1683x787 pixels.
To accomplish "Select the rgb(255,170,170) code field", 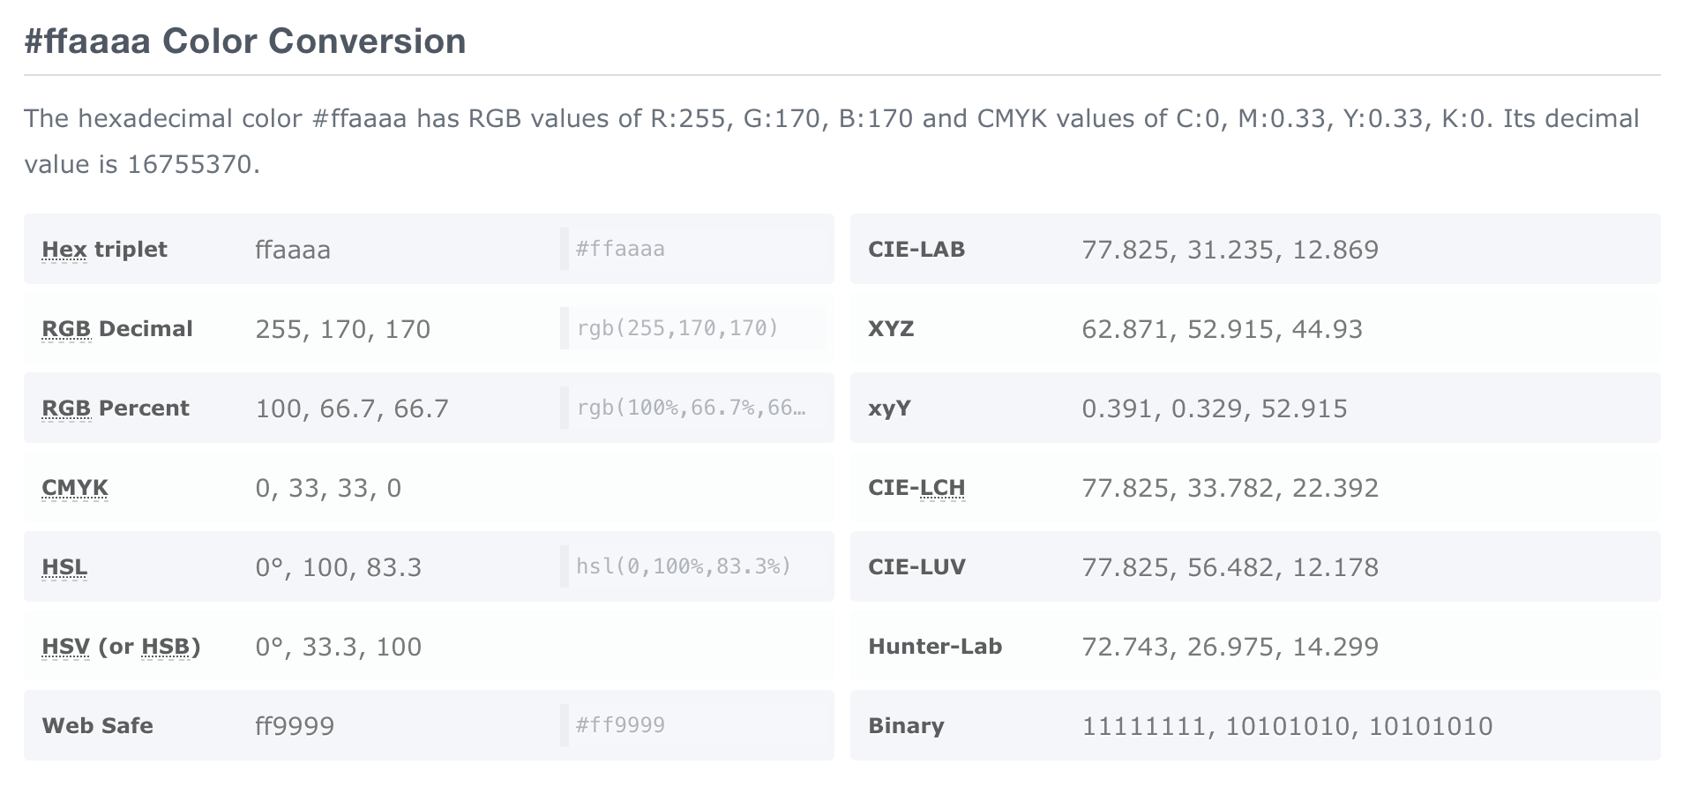I will pos(693,328).
